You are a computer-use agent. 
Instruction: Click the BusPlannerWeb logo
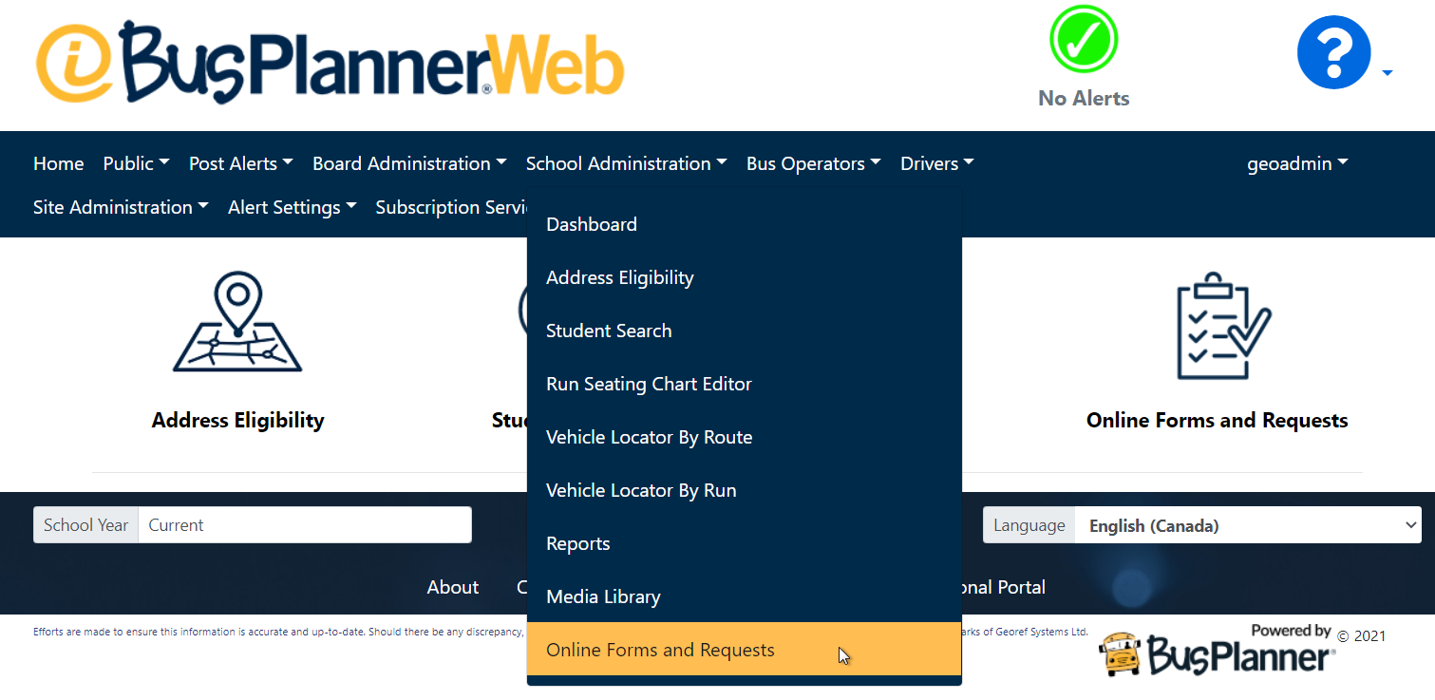[330, 62]
